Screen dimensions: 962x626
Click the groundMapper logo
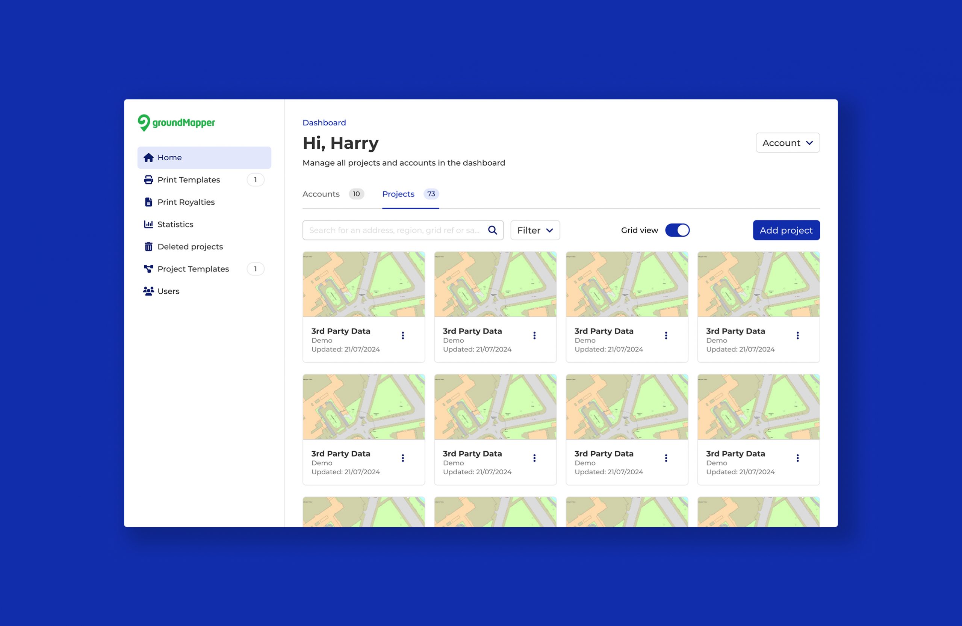point(176,123)
